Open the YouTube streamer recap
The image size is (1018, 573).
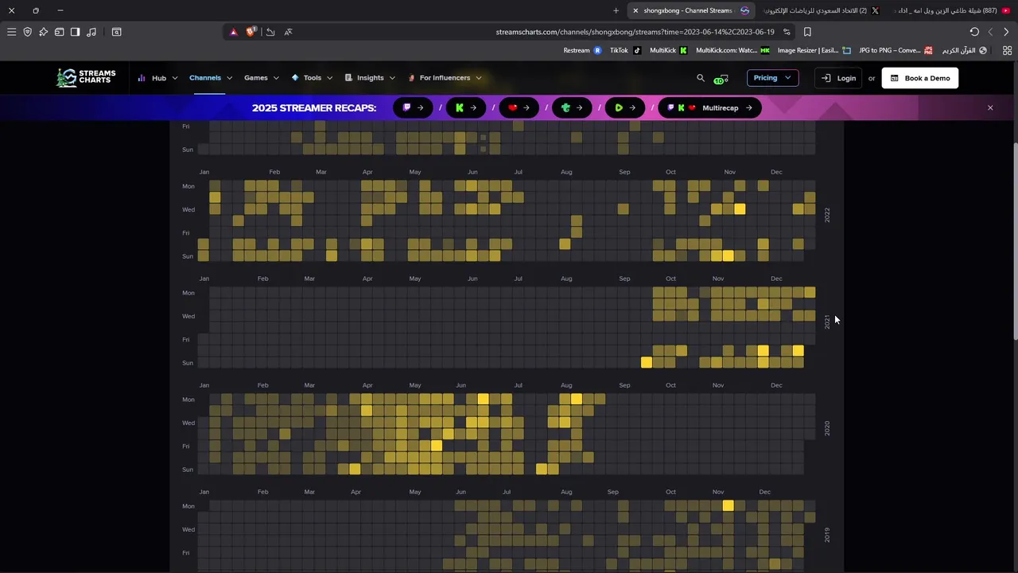coord(519,107)
